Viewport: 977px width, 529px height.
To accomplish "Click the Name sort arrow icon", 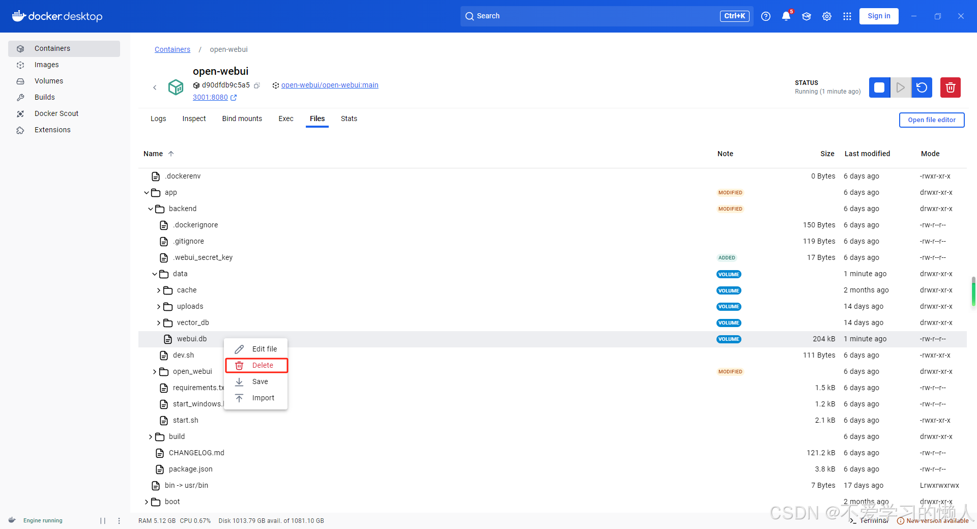I will pos(171,154).
